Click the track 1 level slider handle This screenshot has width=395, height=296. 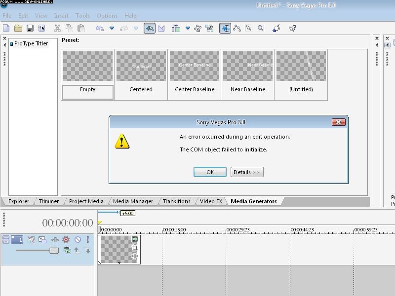(54, 250)
